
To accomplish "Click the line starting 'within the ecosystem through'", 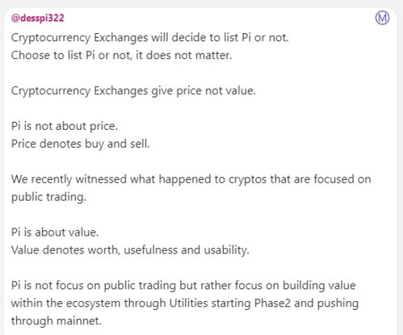I will click(x=185, y=304).
